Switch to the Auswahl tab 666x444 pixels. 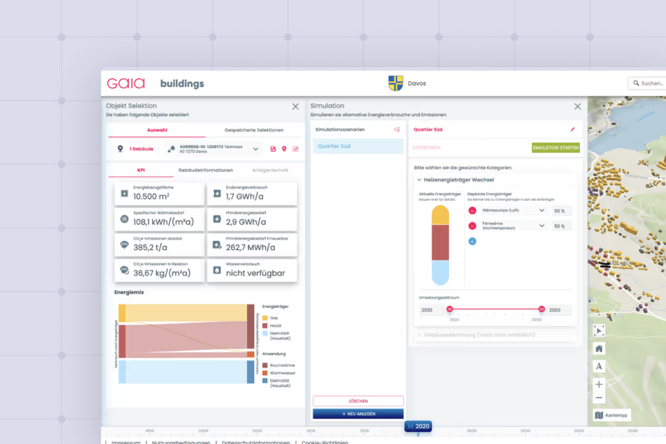157,130
